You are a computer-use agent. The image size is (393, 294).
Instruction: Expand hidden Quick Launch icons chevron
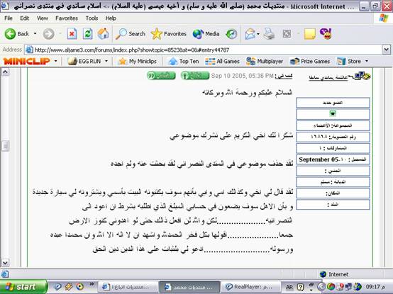click(x=92, y=284)
